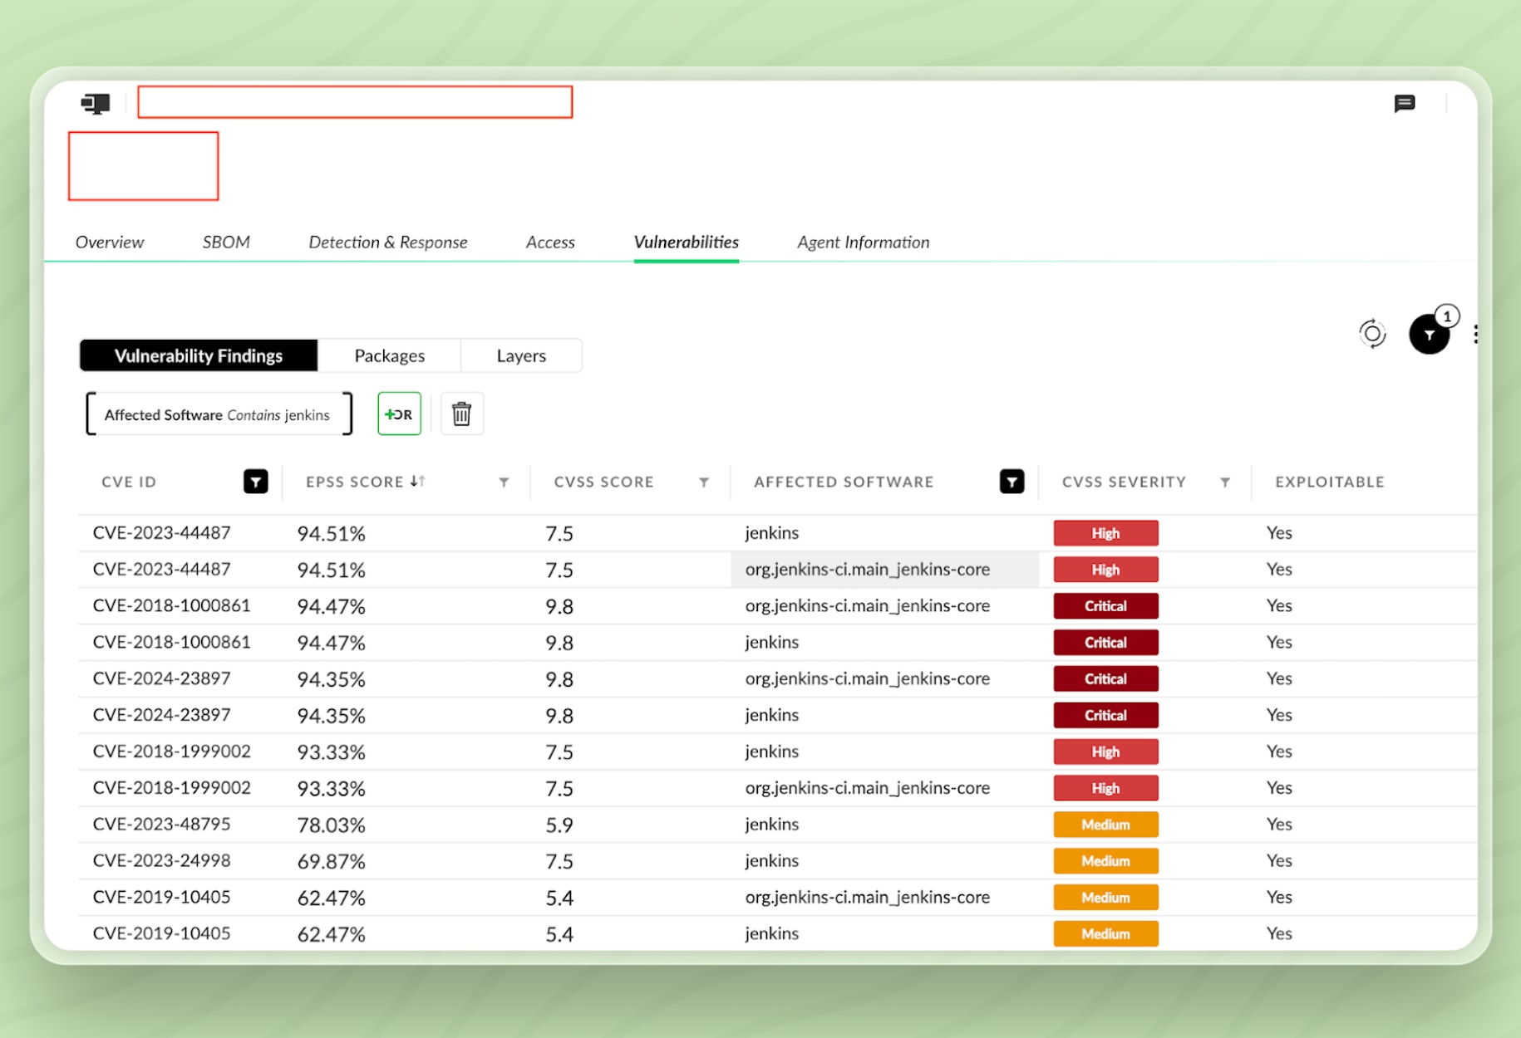Open CVE-2018-1999002 row for org.jenkins-ci.main_jenkins-core
Image resolution: width=1521 pixels, height=1038 pixels.
tap(777, 788)
